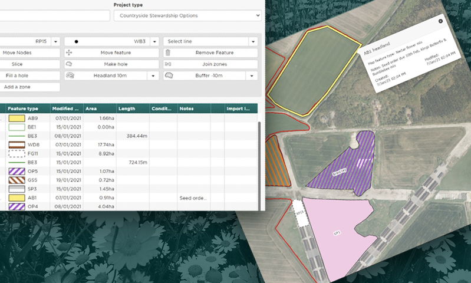Viewport: 471px width, 283px height.
Task: Click the 'WD8' feature name
Action: point(34,145)
